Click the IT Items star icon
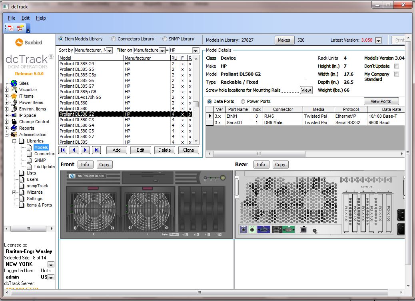 point(14,96)
